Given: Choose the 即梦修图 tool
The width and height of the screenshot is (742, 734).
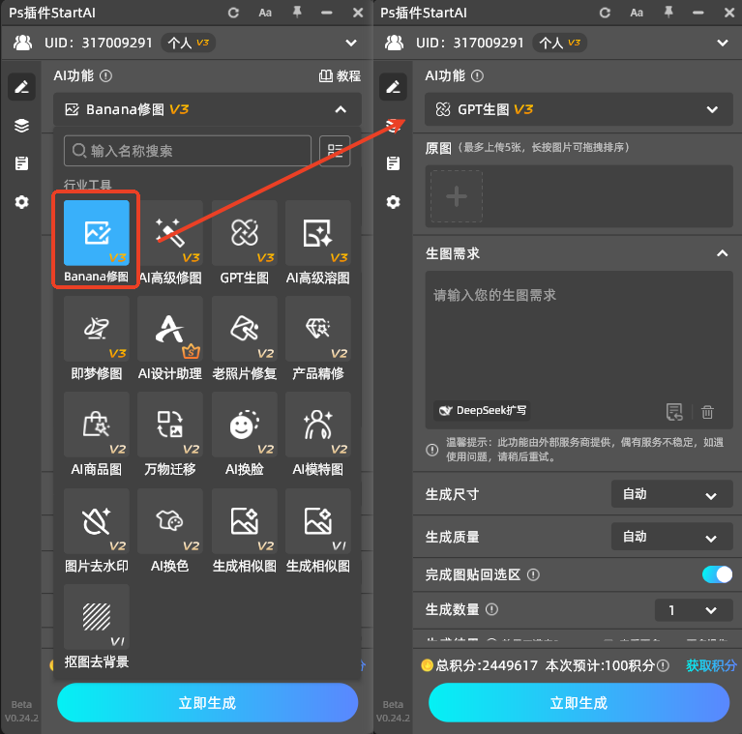Looking at the screenshot, I should tap(97, 329).
